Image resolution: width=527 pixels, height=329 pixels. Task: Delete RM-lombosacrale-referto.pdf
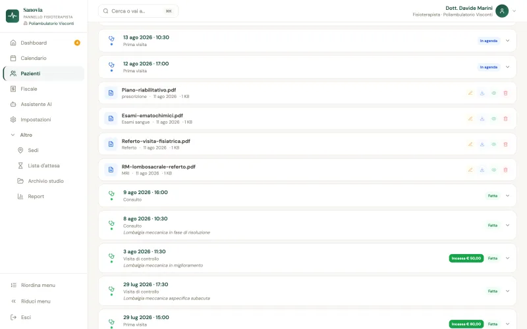pos(505,170)
